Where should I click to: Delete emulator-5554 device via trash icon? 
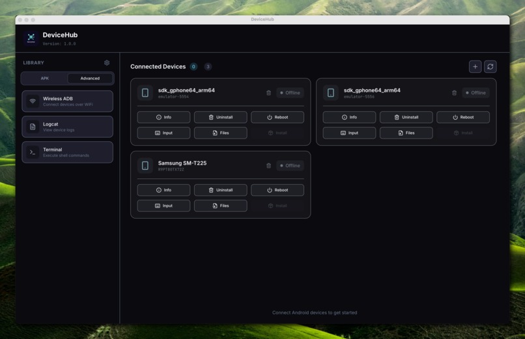(268, 93)
